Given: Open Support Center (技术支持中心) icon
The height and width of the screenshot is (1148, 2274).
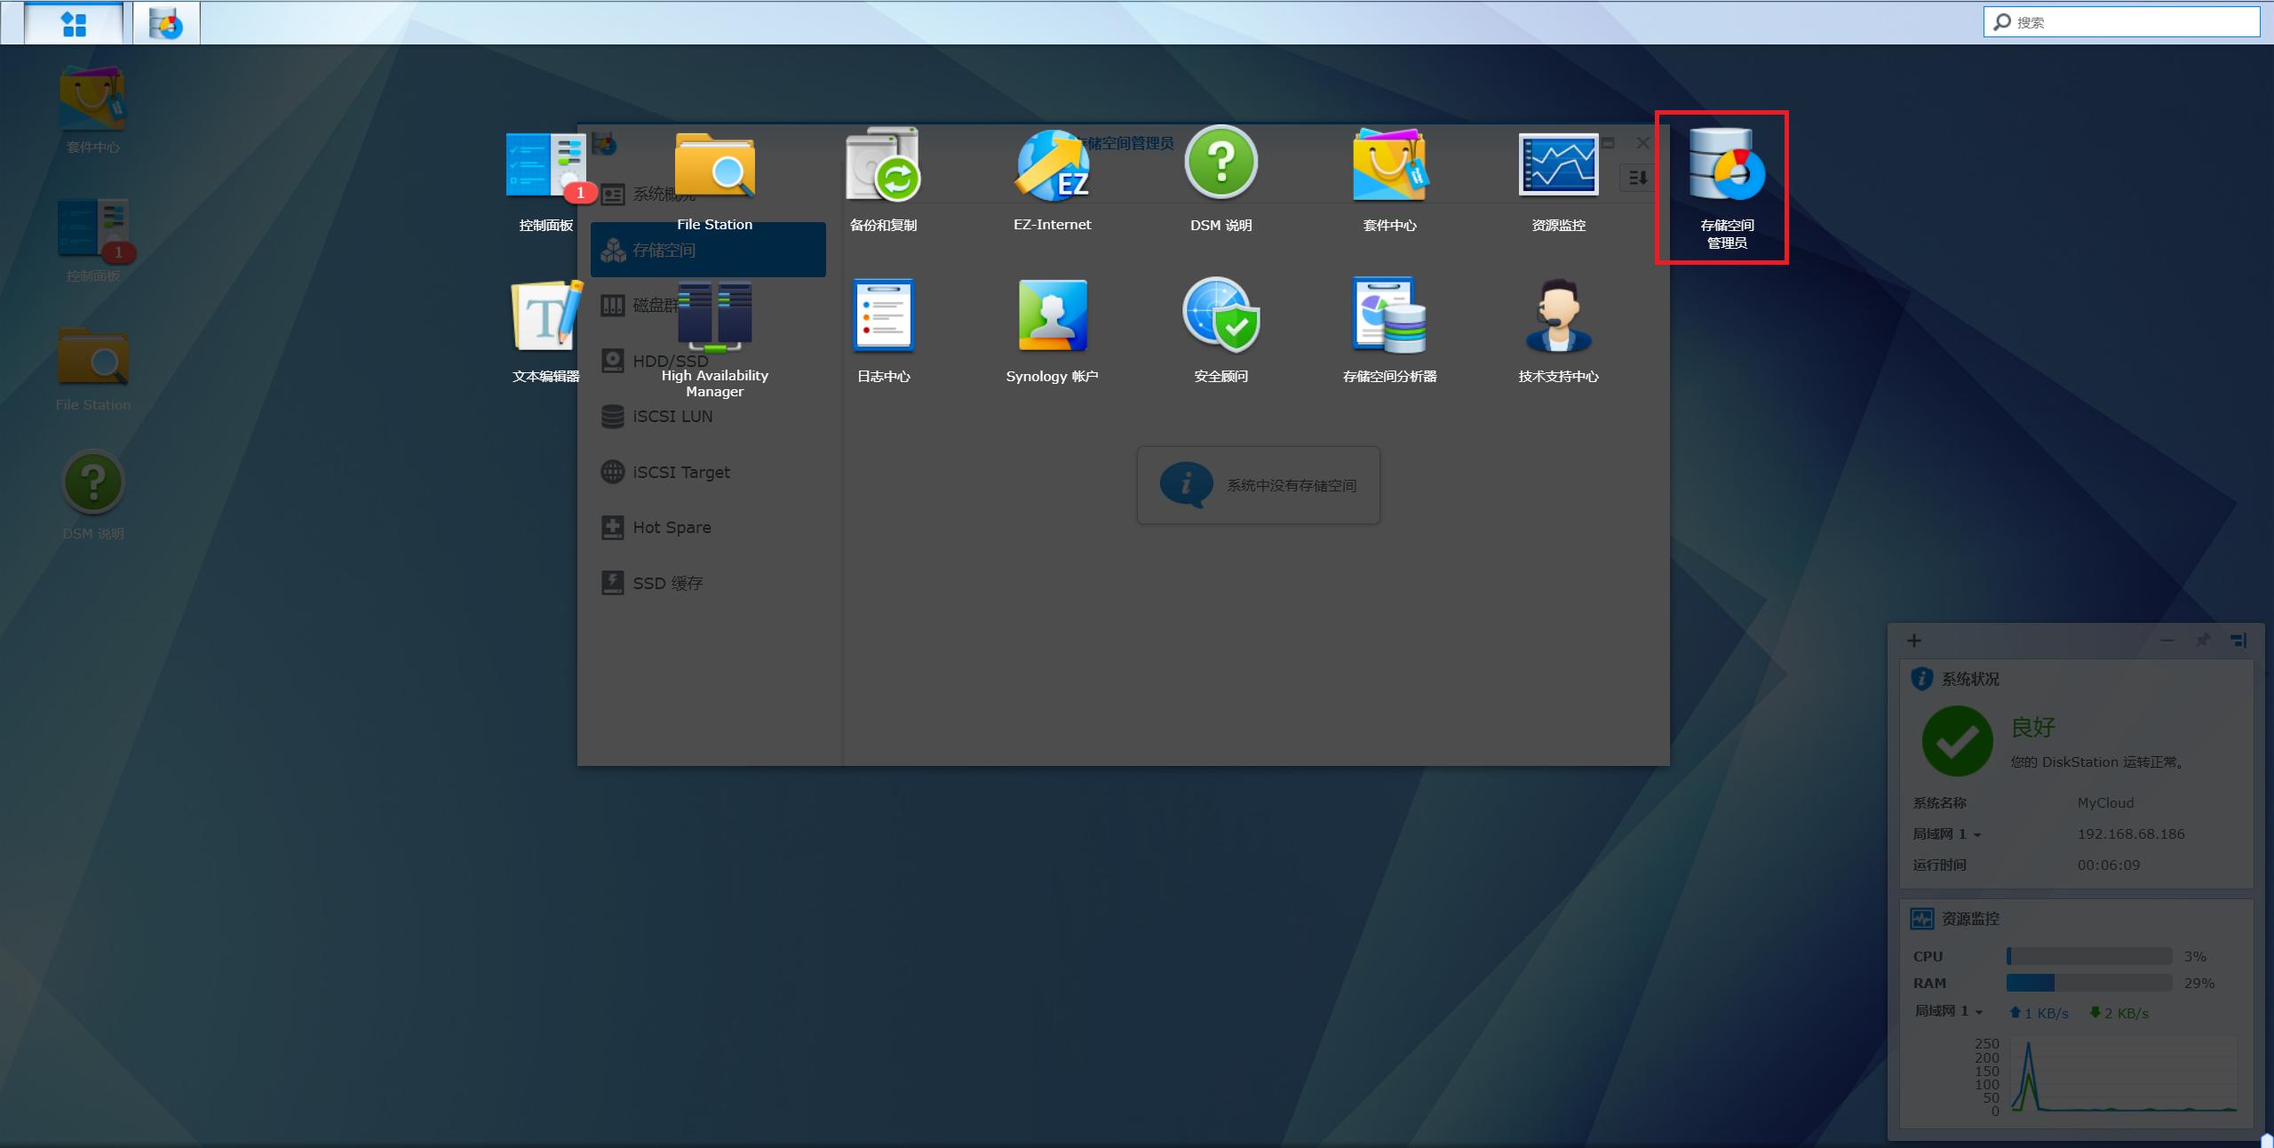Looking at the screenshot, I should tap(1558, 317).
